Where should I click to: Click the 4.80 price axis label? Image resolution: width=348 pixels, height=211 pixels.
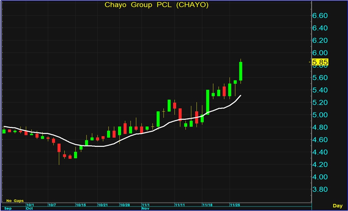320,128
